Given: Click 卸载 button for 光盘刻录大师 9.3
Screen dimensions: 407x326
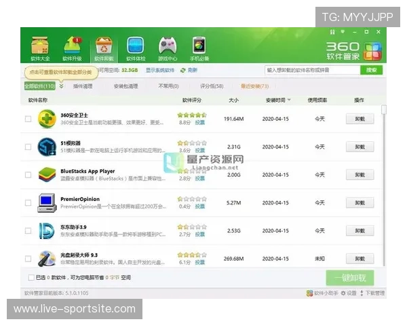Looking at the screenshot, I should 360,259.
